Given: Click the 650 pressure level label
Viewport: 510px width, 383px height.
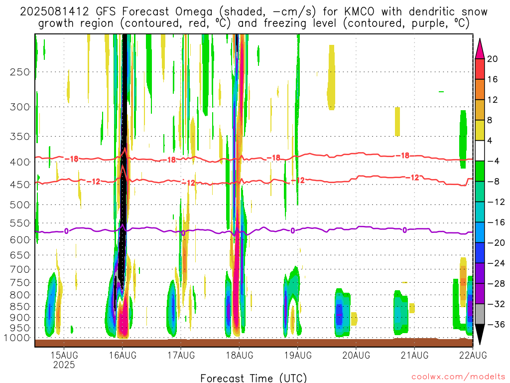Looking at the screenshot, I should (x=20, y=255).
